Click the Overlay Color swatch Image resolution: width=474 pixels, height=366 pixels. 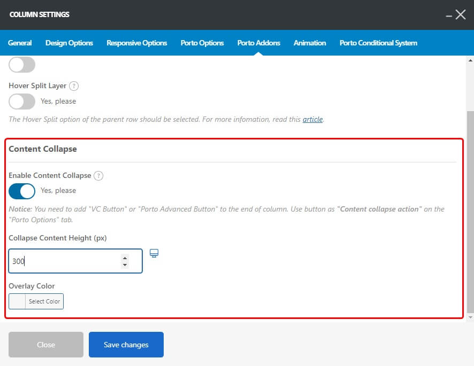pos(18,301)
